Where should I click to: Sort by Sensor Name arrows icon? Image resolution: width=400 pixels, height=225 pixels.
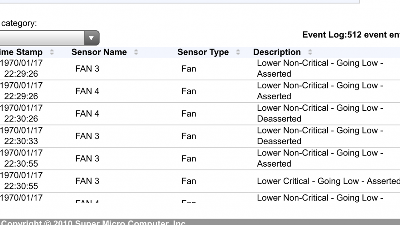tap(136, 52)
